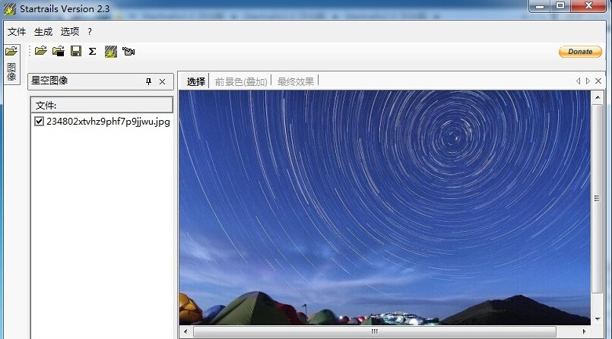
Task: Select the 文件: column header
Action: point(102,105)
